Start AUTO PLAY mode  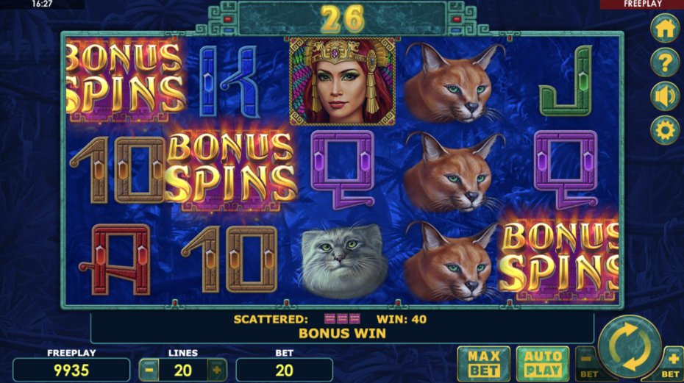tap(543, 364)
